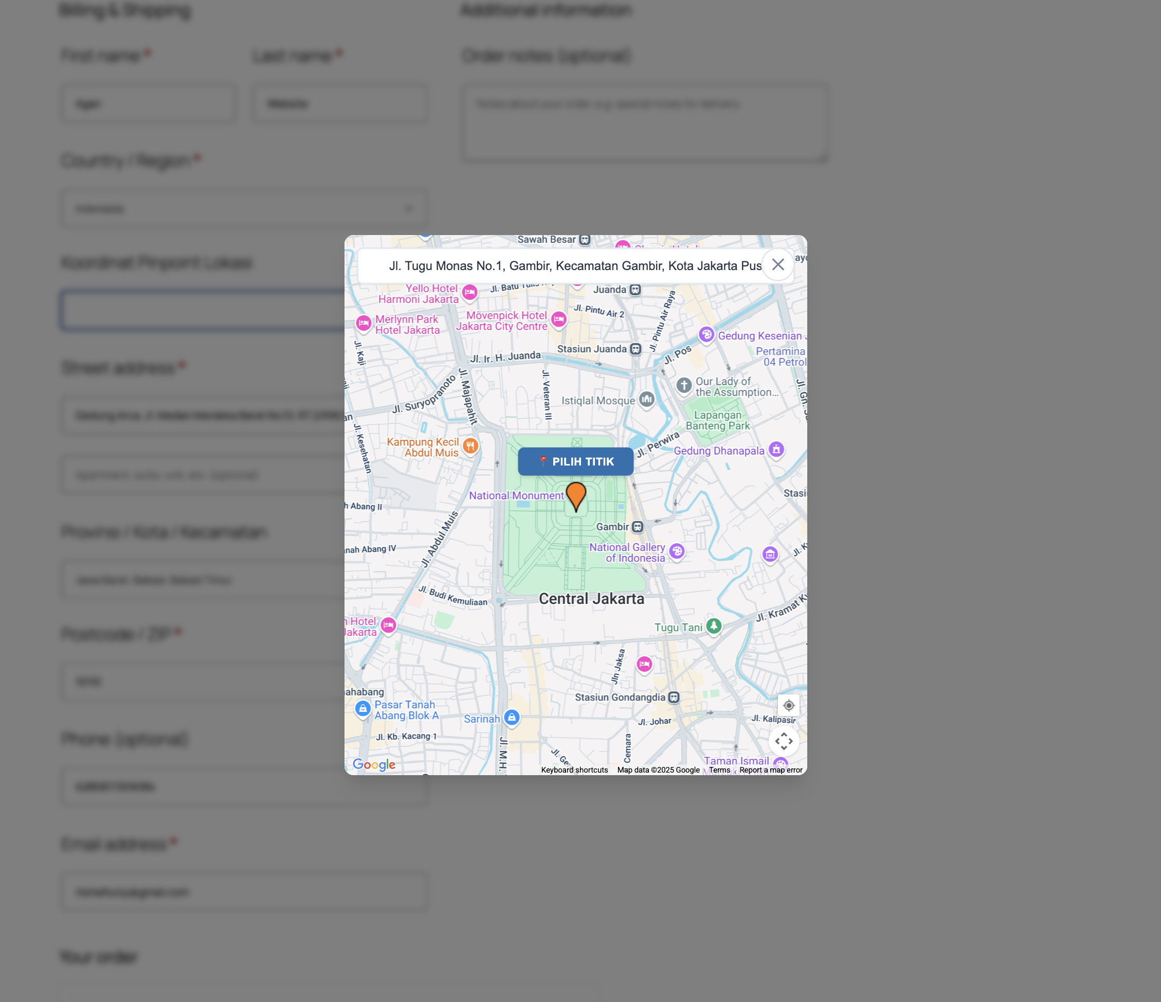Click the Sarinah shopping icon
1161x1002 pixels.
tap(512, 718)
